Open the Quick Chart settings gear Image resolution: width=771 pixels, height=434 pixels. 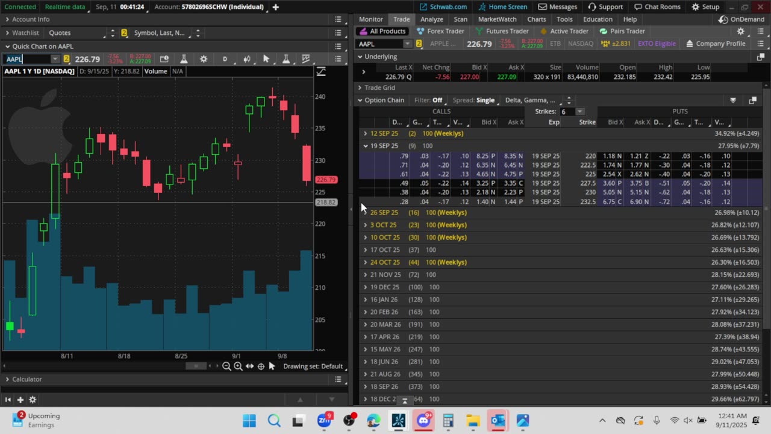click(204, 59)
